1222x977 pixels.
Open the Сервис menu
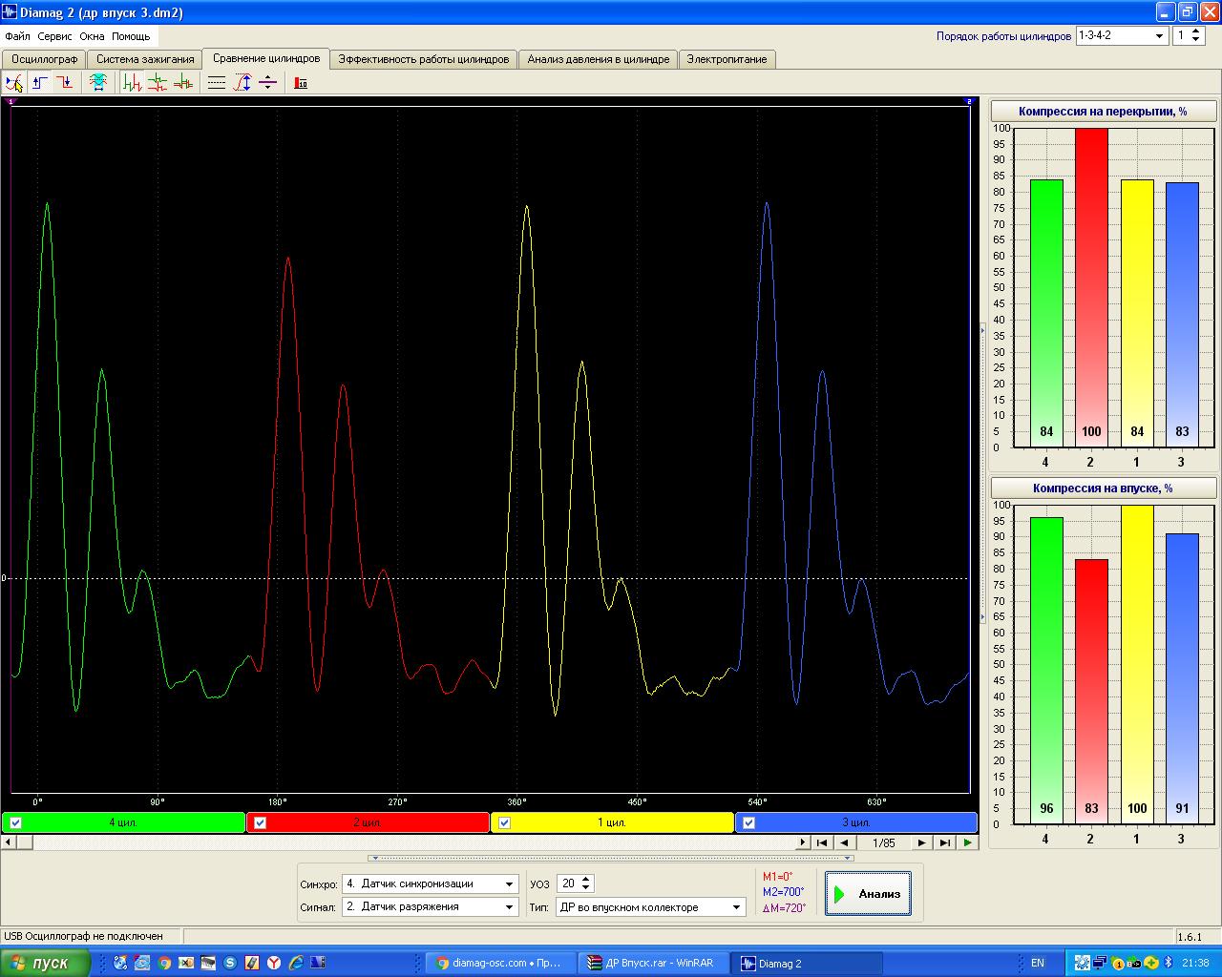pyautogui.click(x=54, y=36)
